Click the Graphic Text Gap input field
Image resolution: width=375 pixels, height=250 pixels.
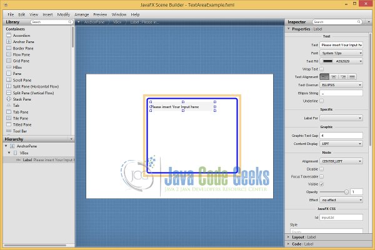click(341, 136)
